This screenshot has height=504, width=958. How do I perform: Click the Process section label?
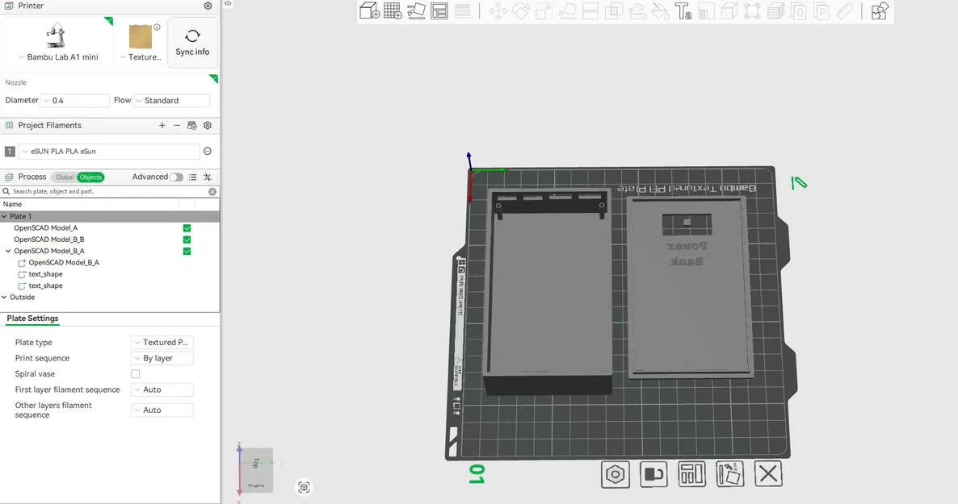32,177
